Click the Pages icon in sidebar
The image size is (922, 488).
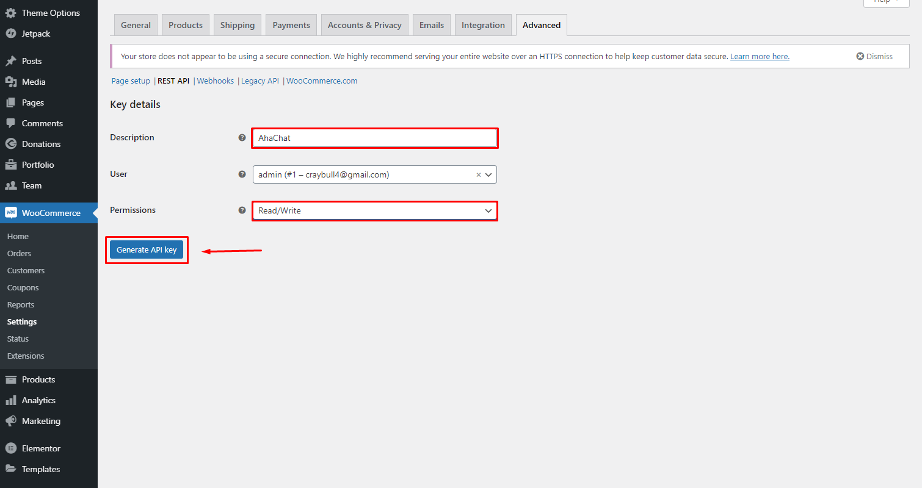(x=11, y=102)
